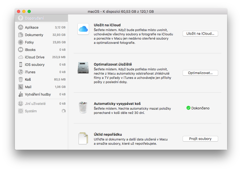Click the Dokumenty sidebar icon
Viewport: 242px width, 171px height.
pos(20,35)
